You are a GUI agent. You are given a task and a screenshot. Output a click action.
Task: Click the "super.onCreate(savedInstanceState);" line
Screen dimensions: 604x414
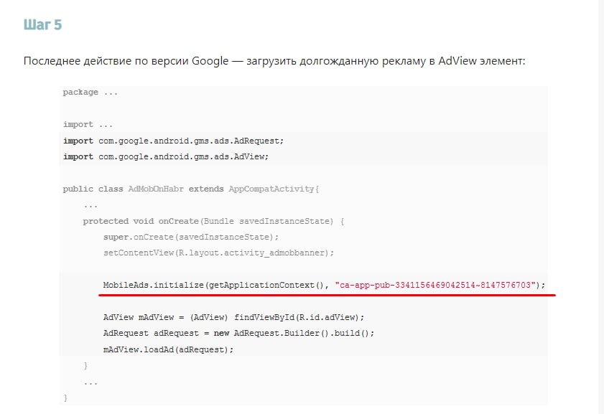(x=190, y=237)
